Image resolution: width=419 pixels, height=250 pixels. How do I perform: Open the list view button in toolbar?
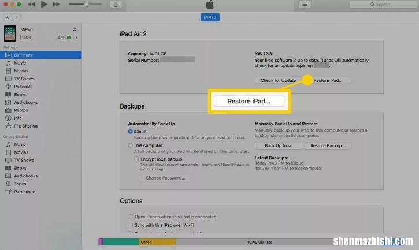click(305, 4)
